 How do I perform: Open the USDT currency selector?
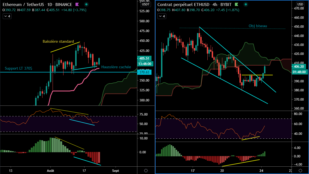click(146, 4)
